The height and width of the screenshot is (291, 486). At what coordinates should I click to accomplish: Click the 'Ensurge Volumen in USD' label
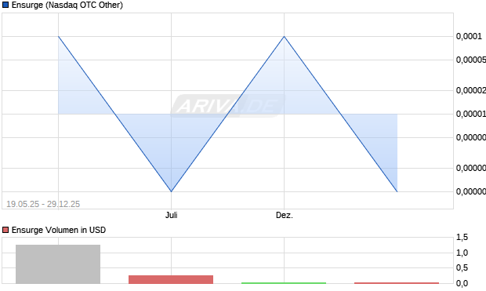coord(59,230)
